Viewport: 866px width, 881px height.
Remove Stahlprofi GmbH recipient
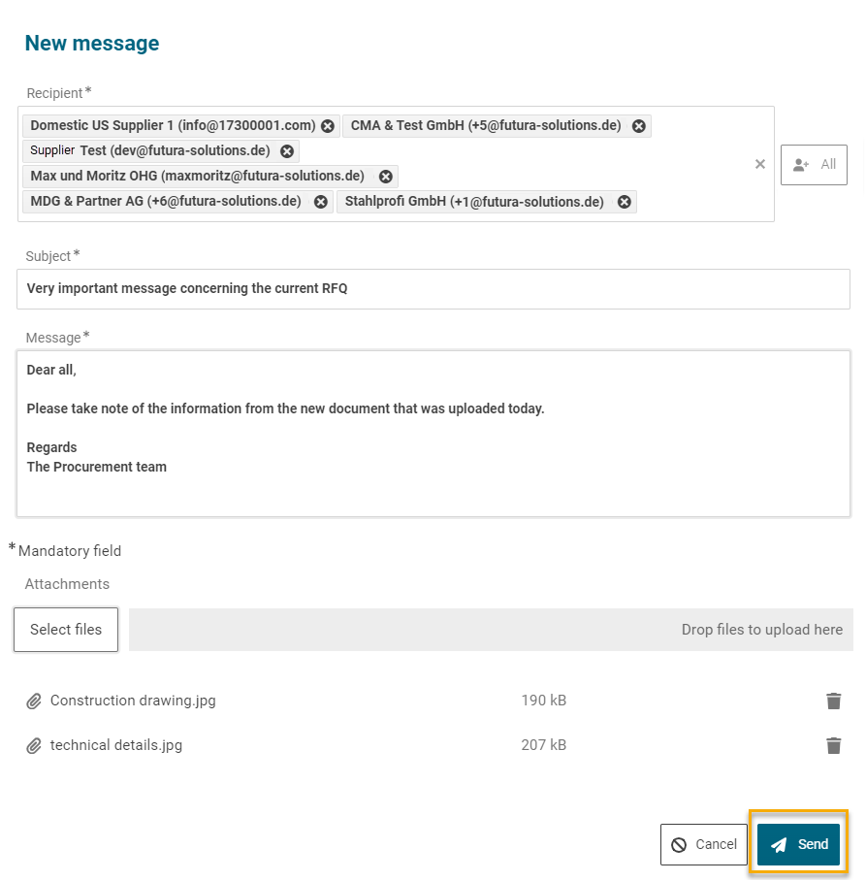(625, 202)
